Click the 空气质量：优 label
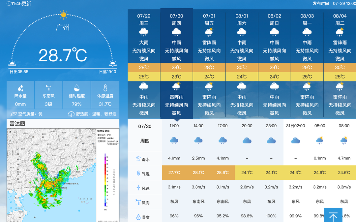The width and height of the screenshot is (356, 222). [x=30, y=114]
